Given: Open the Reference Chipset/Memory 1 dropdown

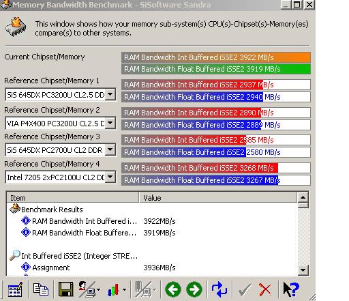Looking at the screenshot, I should click(x=110, y=94).
